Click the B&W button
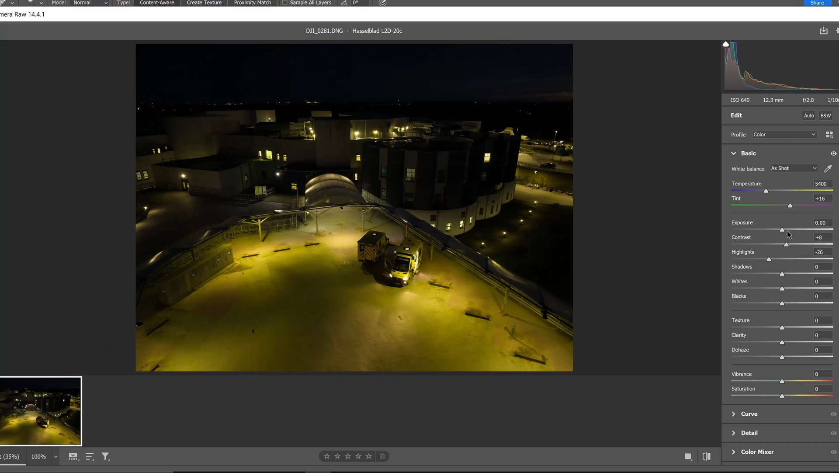Viewport: 839px width, 473px height. click(x=825, y=115)
